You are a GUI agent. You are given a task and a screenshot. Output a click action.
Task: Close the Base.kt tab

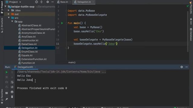tap(70, 2)
